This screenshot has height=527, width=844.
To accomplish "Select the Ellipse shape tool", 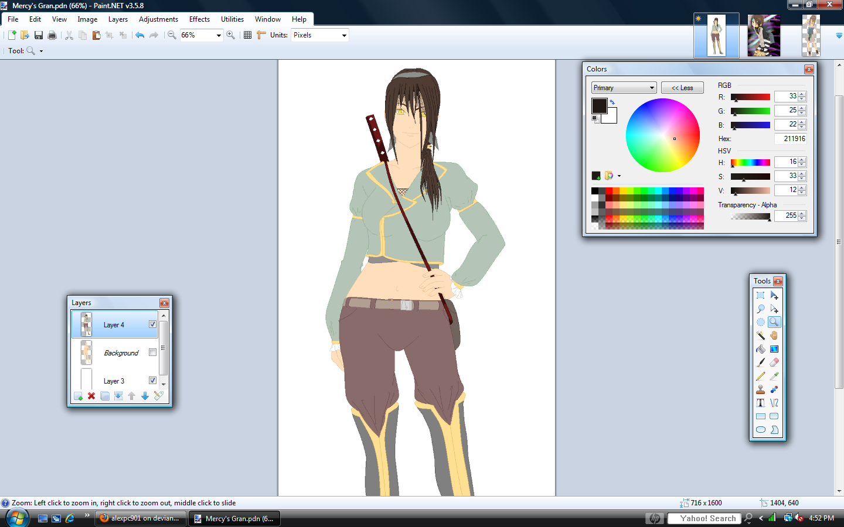I will (760, 430).
